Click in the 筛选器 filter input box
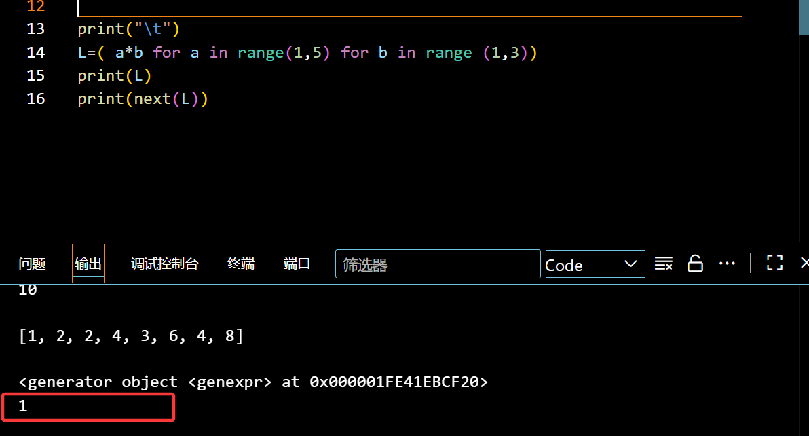 (438, 264)
